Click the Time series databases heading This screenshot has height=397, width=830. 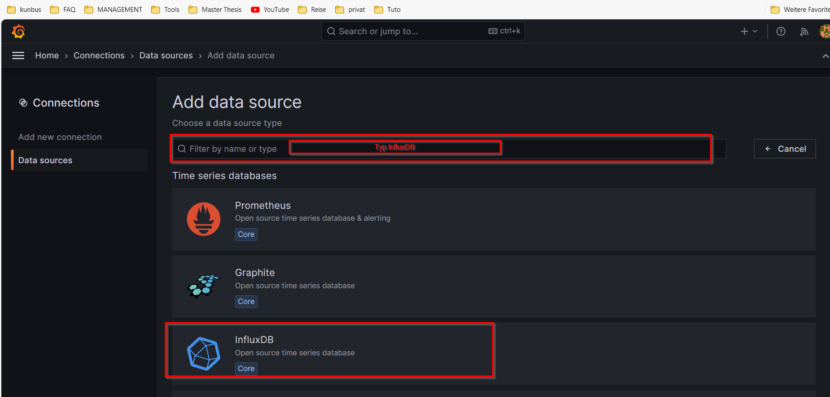(x=225, y=175)
